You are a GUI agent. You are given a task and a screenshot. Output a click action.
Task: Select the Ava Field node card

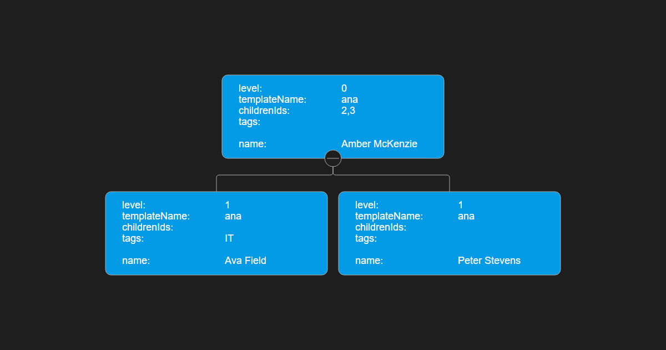216,233
